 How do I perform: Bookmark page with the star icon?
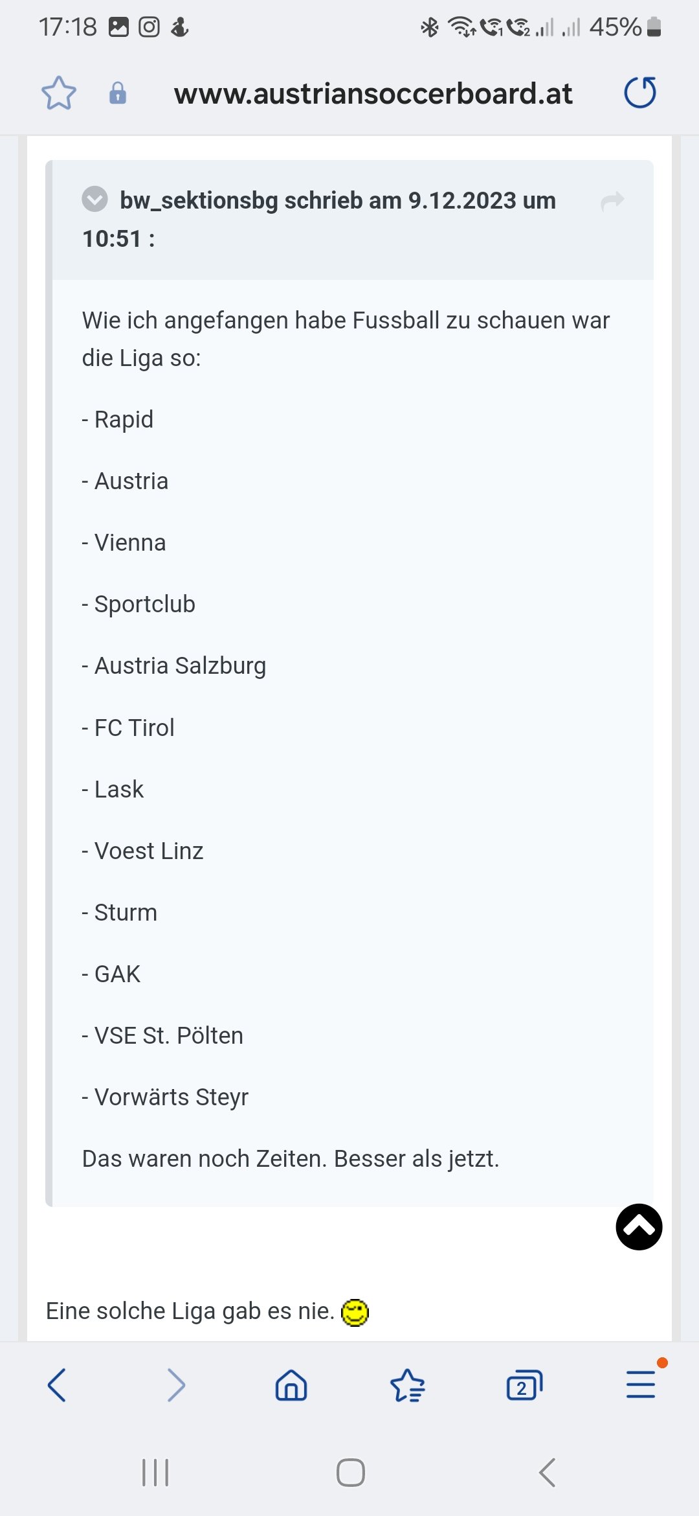point(59,93)
